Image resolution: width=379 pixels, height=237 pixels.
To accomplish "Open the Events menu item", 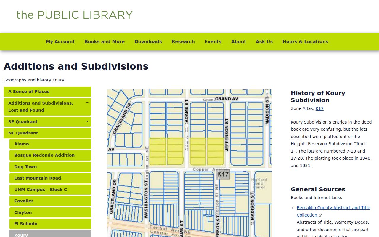I will pyautogui.click(x=213, y=42).
